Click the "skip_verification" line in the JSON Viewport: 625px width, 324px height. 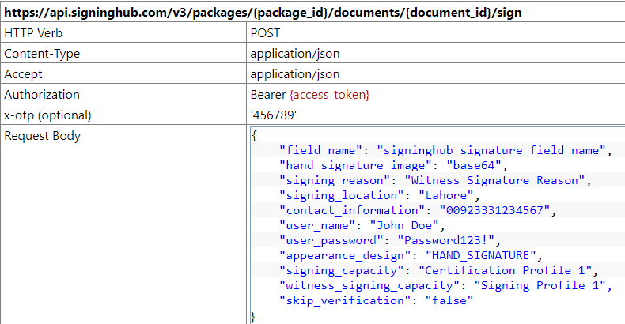click(x=376, y=300)
